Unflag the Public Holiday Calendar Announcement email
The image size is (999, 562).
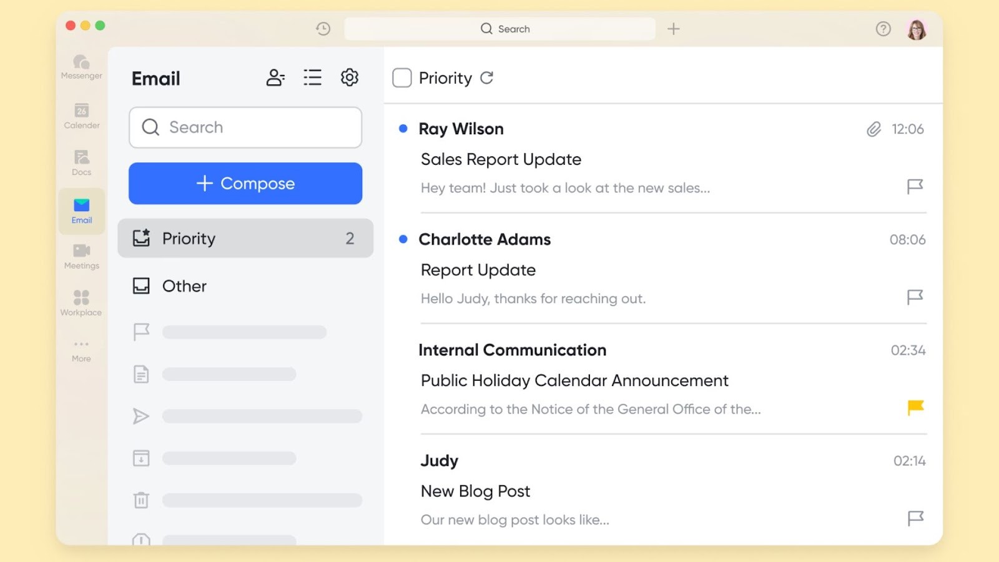915,408
